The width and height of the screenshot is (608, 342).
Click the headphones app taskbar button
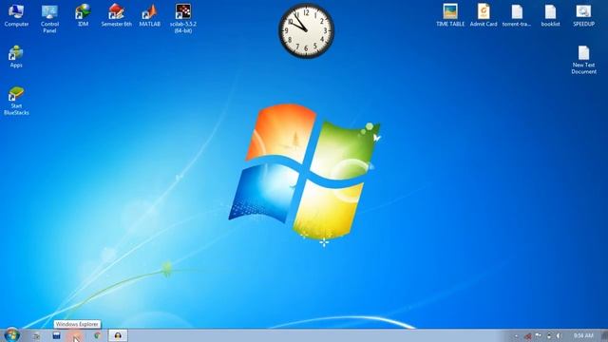[x=118, y=335]
